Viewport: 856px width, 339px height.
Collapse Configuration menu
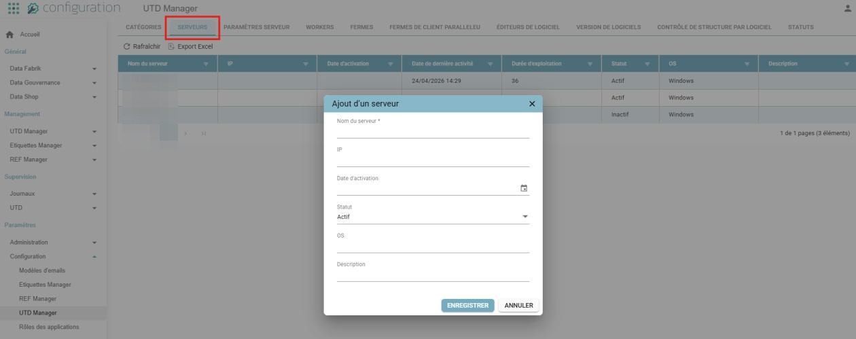point(94,257)
